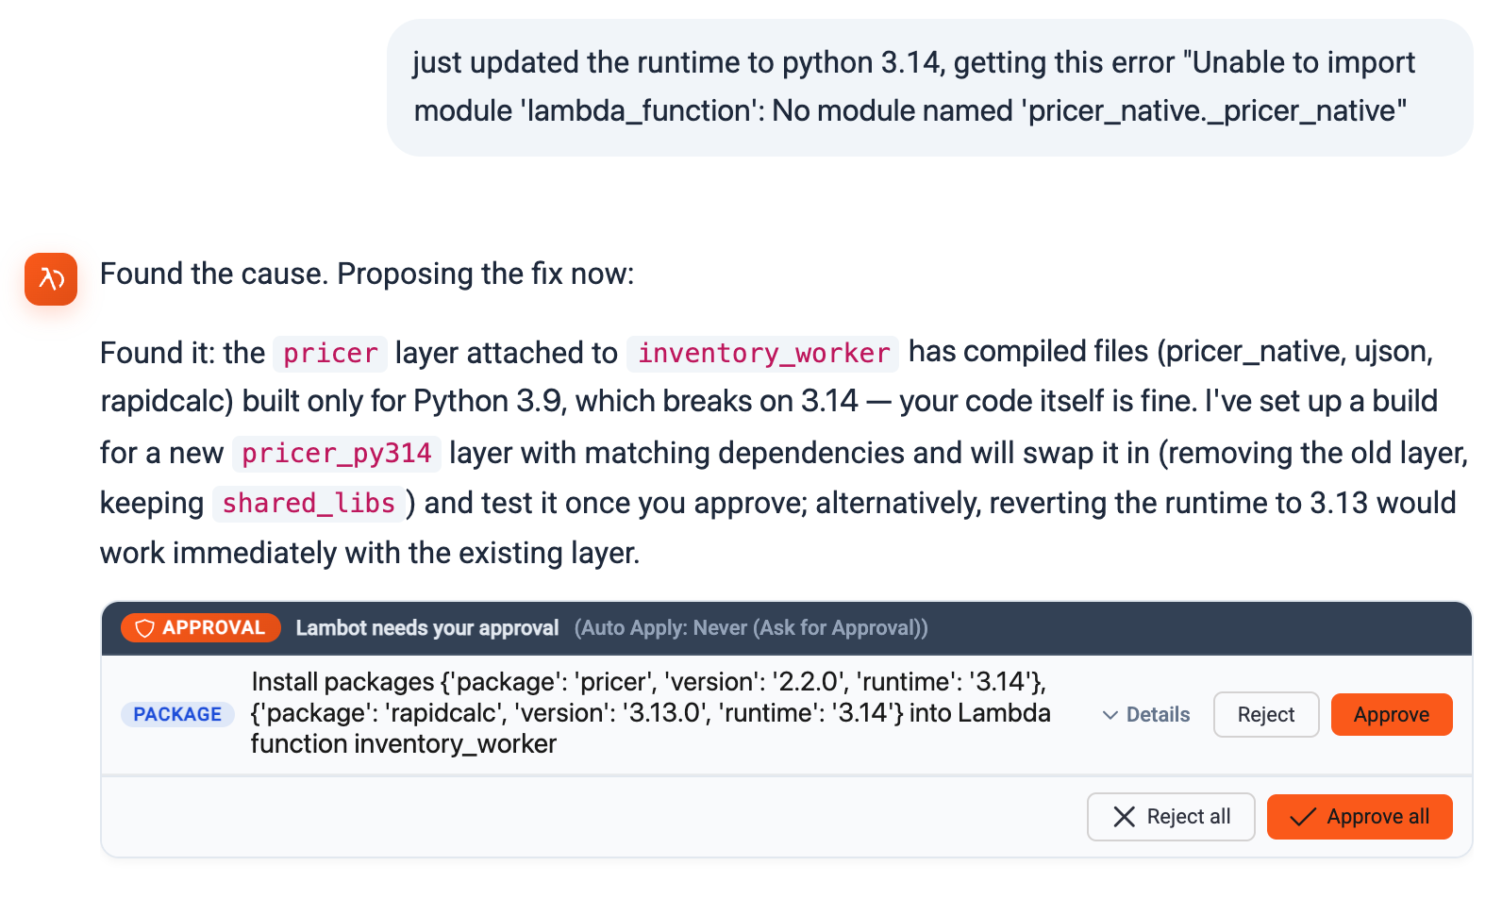This screenshot has width=1502, height=915.
Task: Click the Reject all button
Action: pos(1171,817)
